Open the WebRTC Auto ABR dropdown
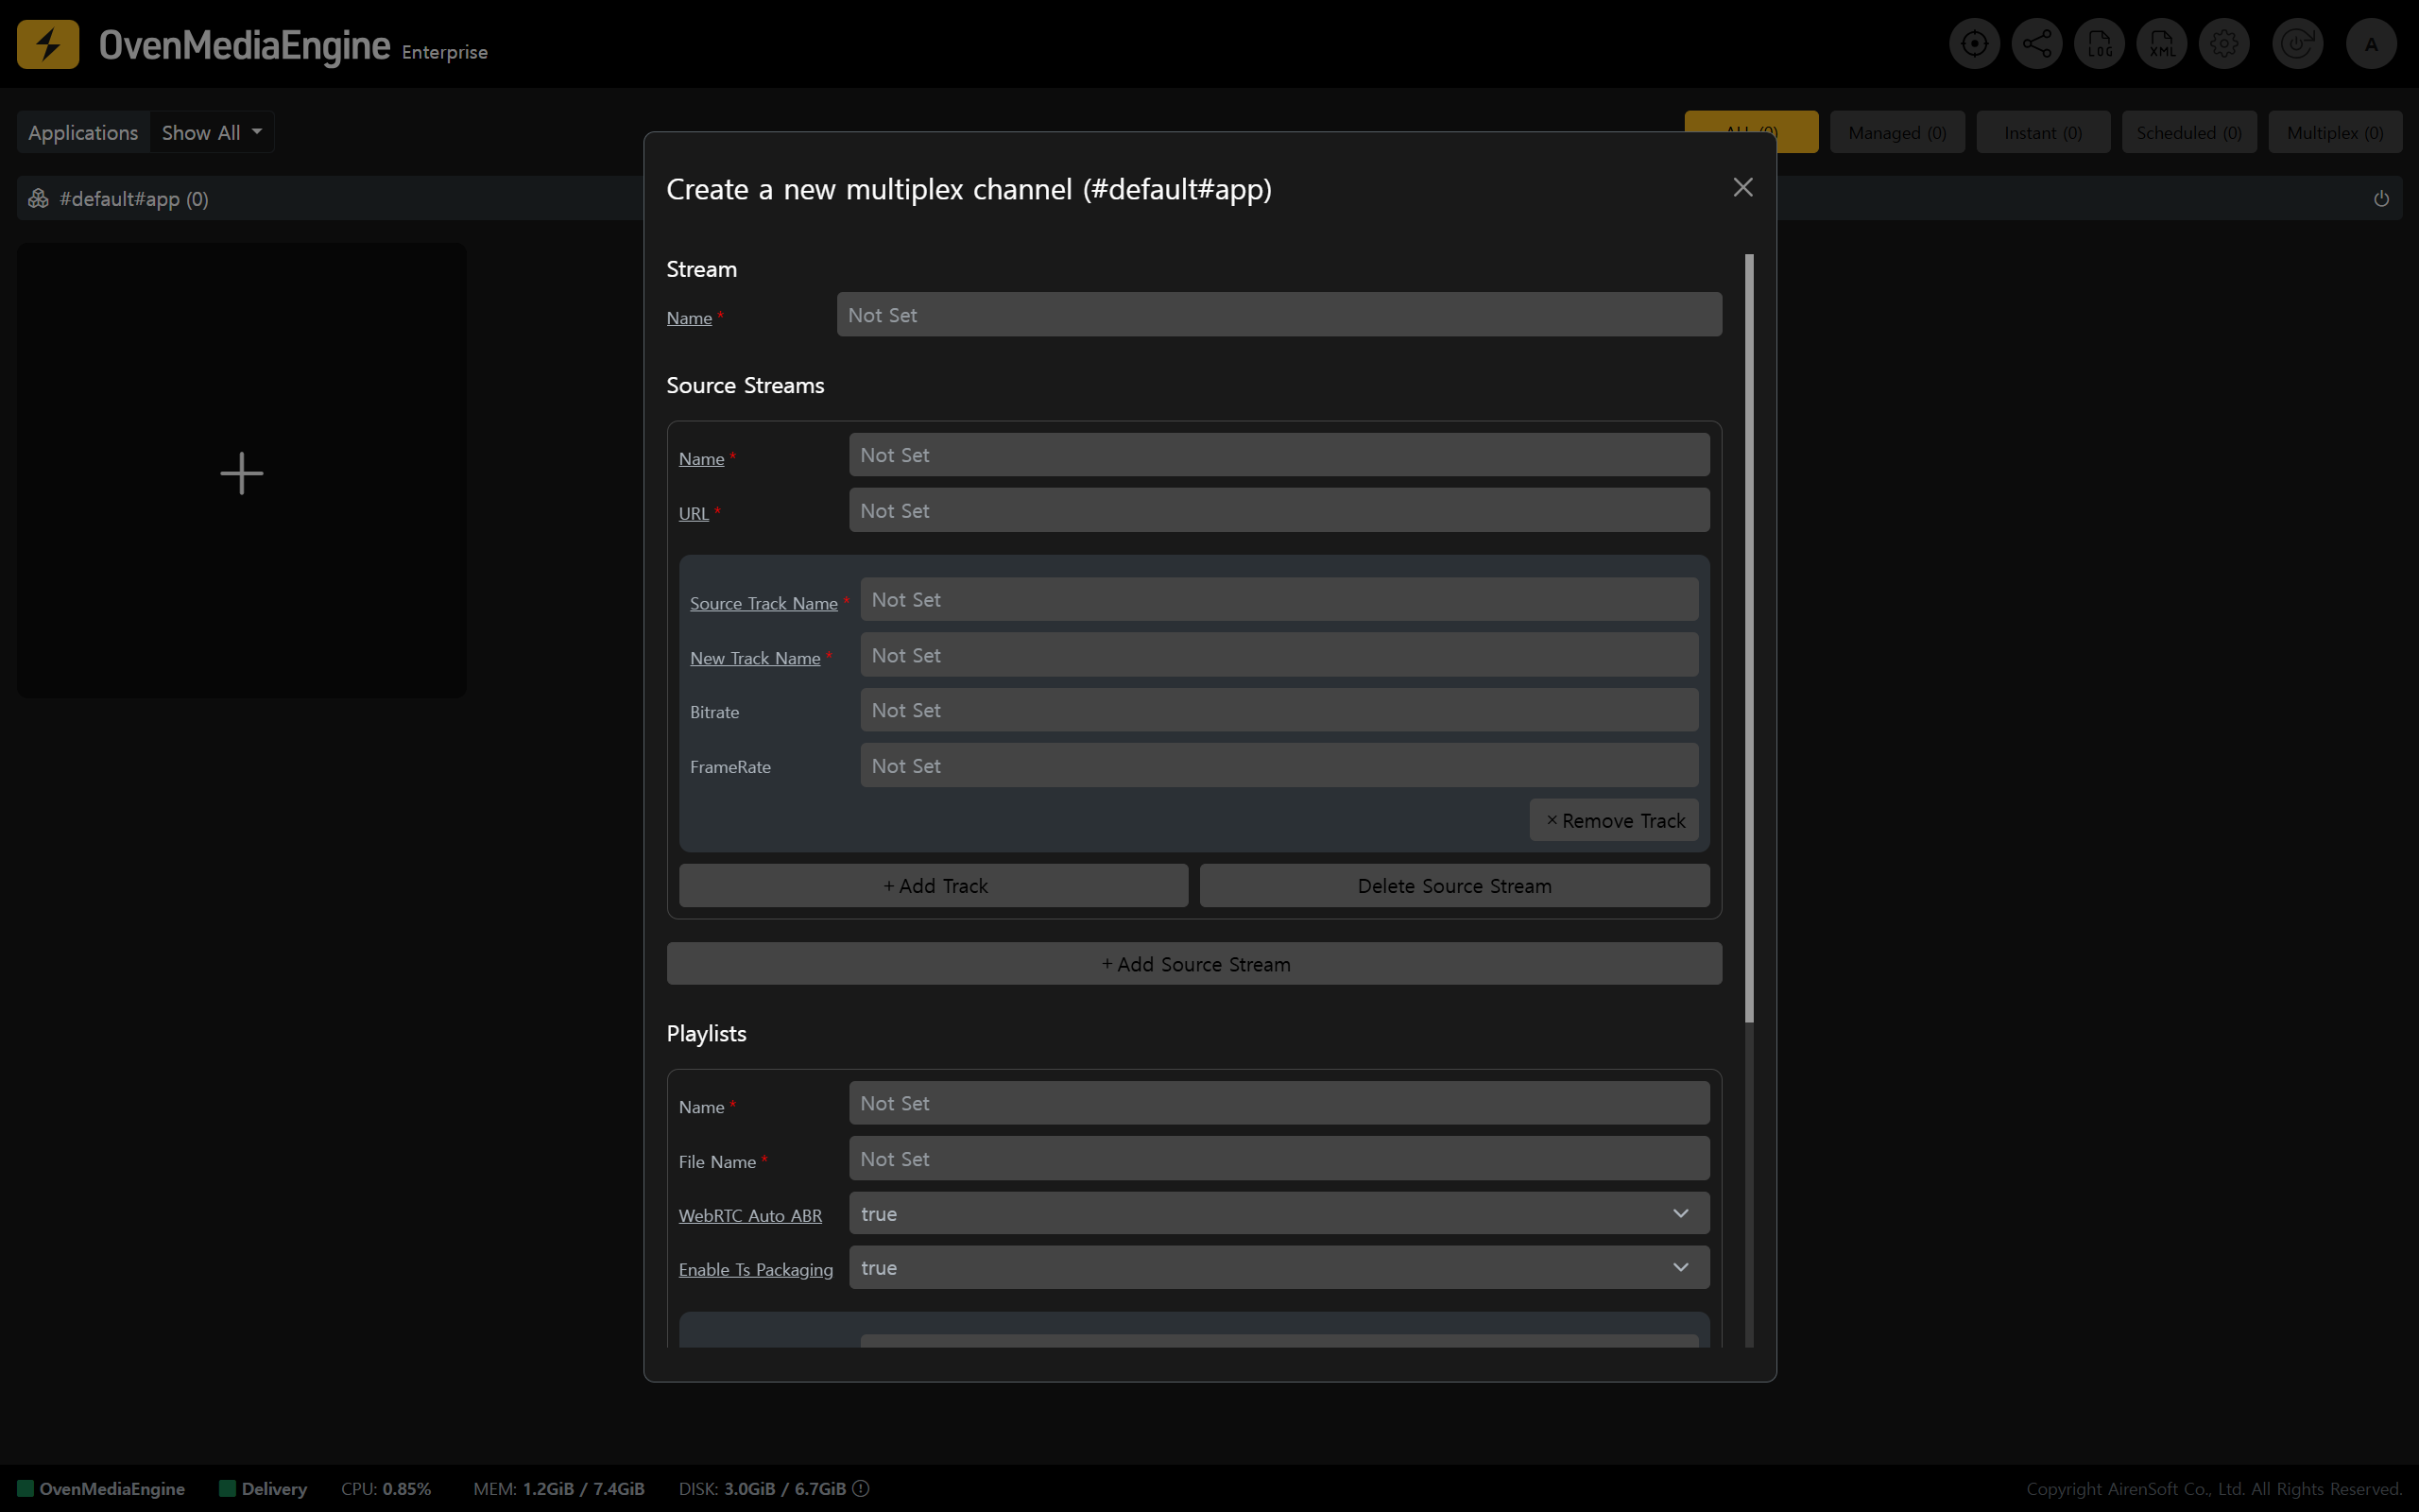This screenshot has height=1512, width=2419. (x=1278, y=1213)
